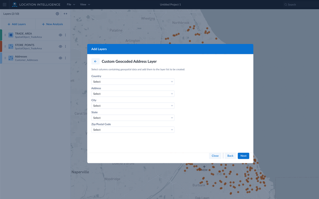Screen dimensions: 319x199
Task: Click the back arrow in Add Layers dialog
Action: click(95, 61)
